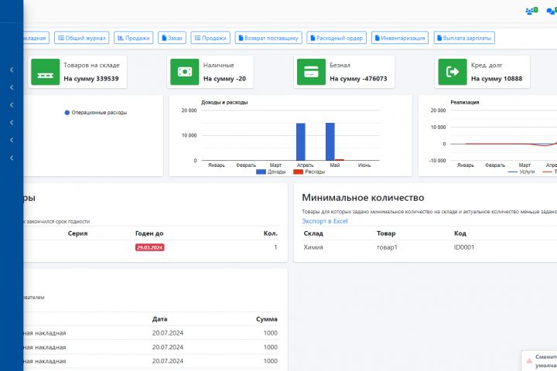This screenshot has width=557, height=371.
Task: Open Выплата зарплаты document button
Action: coord(464,38)
